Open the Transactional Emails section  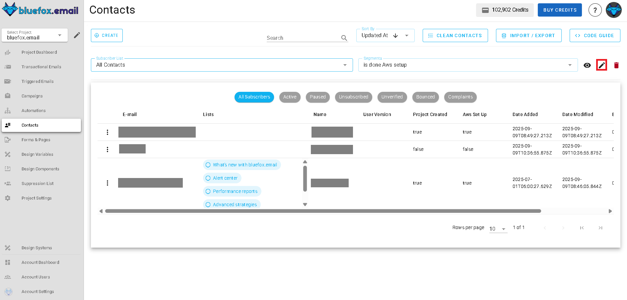pyautogui.click(x=41, y=67)
